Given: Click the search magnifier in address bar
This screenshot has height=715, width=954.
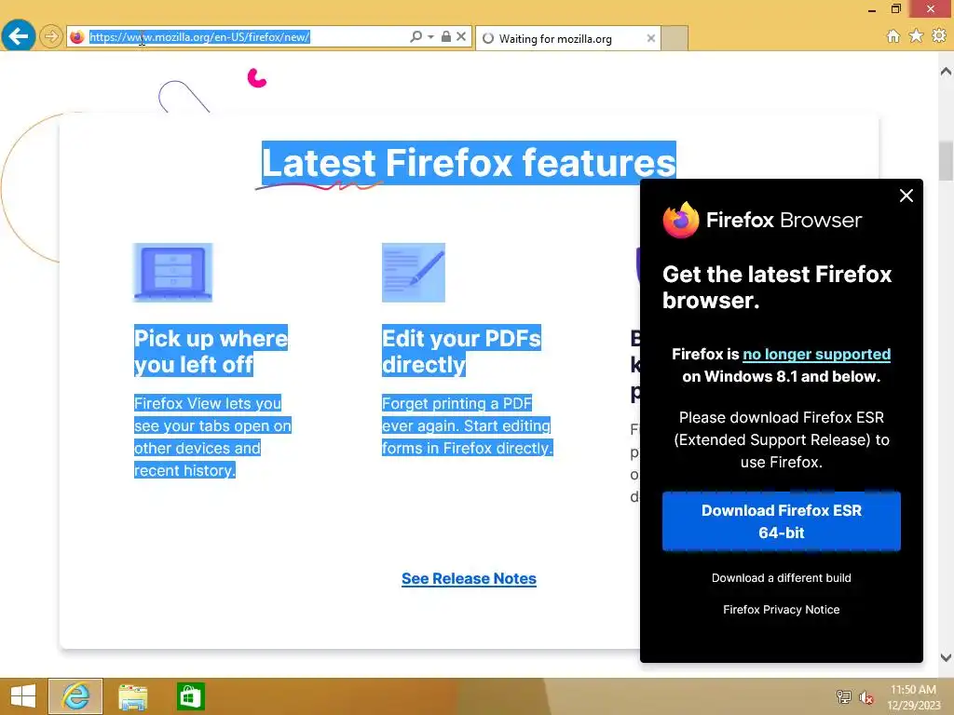Looking at the screenshot, I should click(416, 36).
